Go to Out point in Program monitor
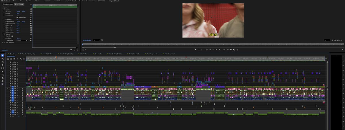This screenshot has width=345, height=130. (220, 50)
